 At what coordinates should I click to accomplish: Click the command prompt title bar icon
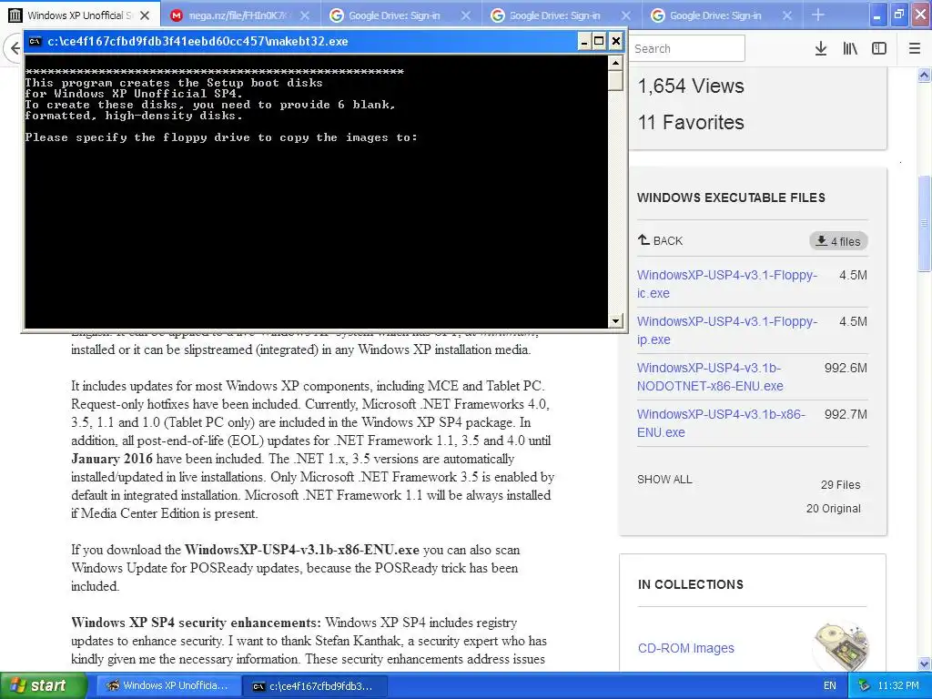click(x=35, y=41)
